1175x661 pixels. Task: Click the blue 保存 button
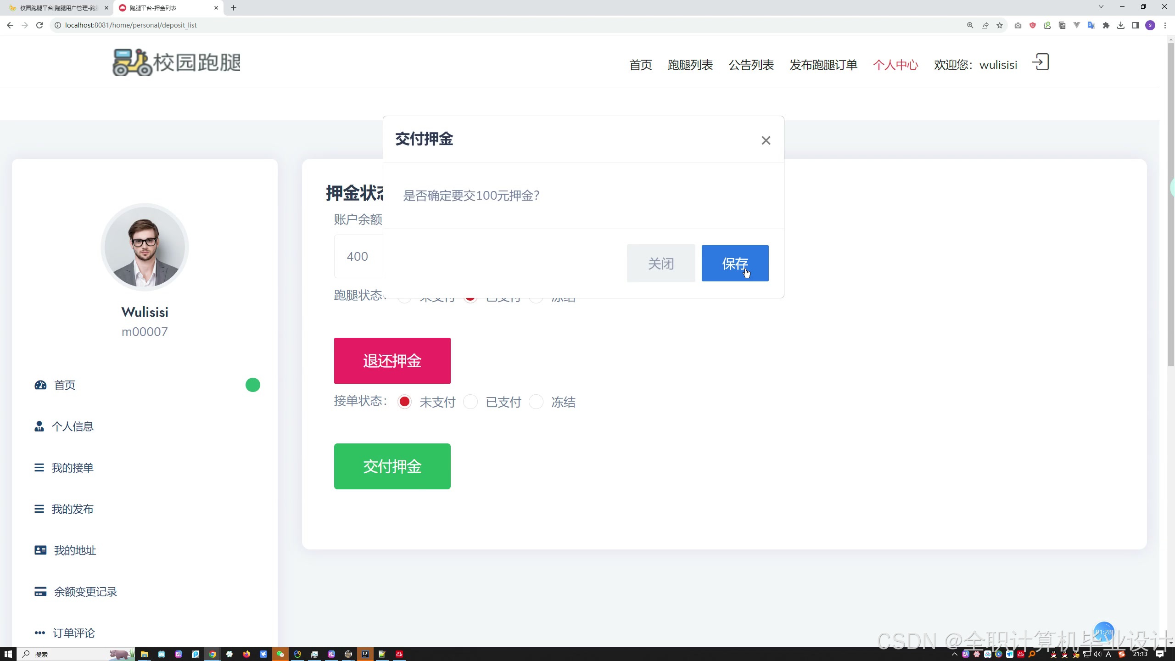tap(735, 263)
